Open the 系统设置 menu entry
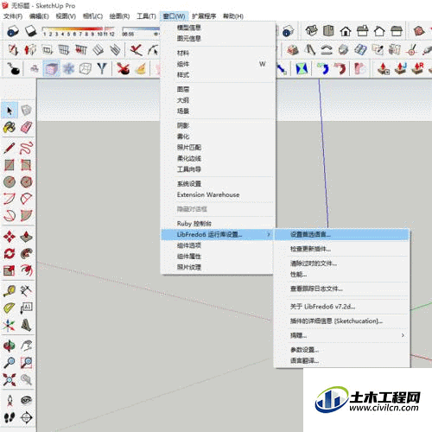The height and width of the screenshot is (432, 432). tap(217, 184)
